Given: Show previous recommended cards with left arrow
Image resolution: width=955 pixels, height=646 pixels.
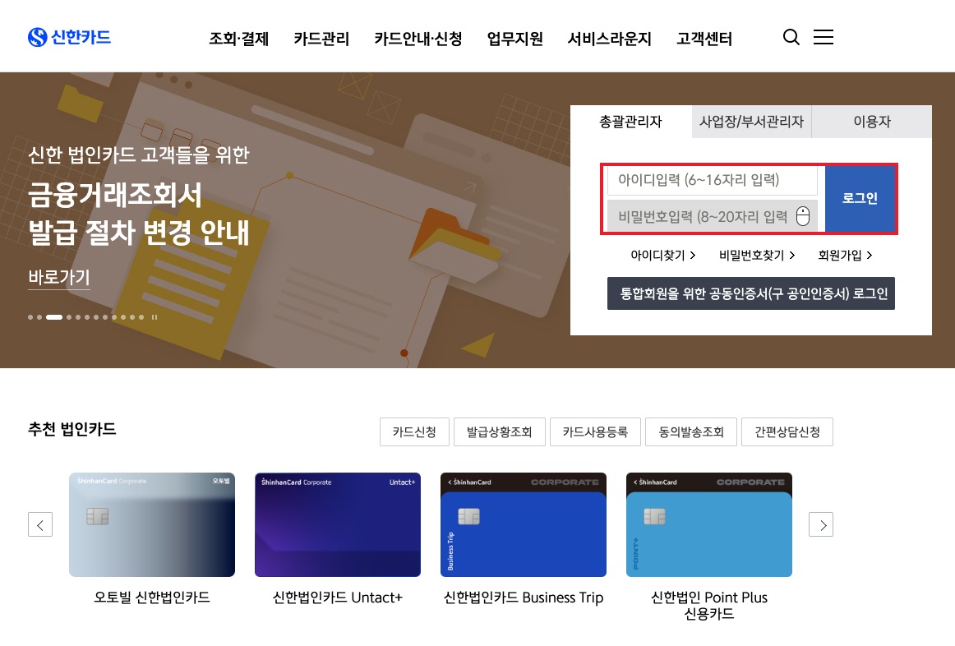Looking at the screenshot, I should (x=40, y=525).
